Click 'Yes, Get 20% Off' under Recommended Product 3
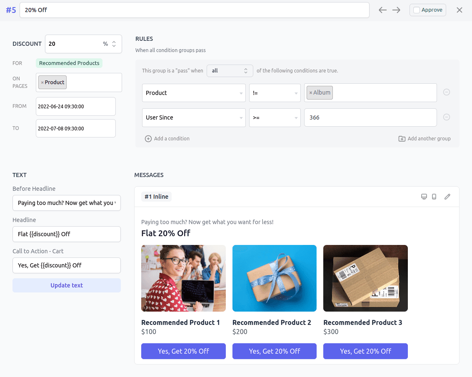The height and width of the screenshot is (377, 472). (x=365, y=351)
